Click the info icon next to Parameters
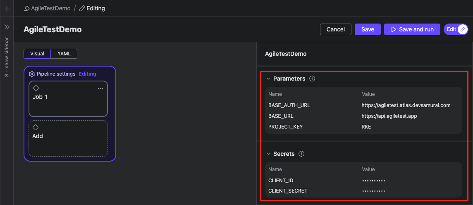The image size is (473, 205). pyautogui.click(x=312, y=79)
